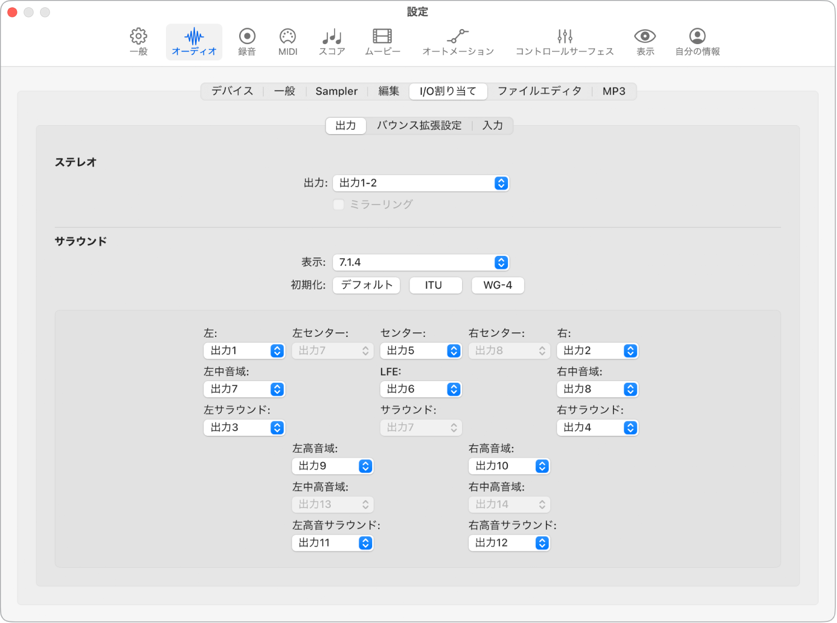Change 左高音域 output from 出力9
Viewport: 837px width, 623px height.
(332, 465)
